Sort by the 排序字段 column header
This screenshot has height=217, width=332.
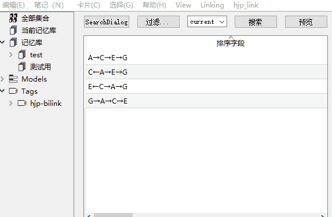(x=231, y=43)
